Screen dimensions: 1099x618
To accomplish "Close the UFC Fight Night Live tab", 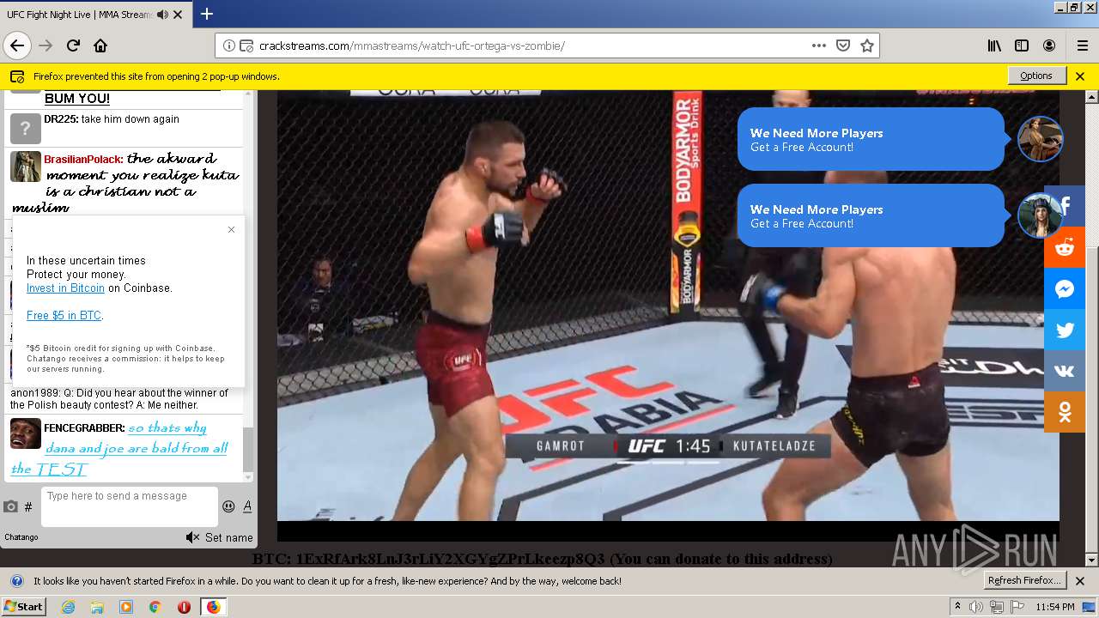I will click(x=178, y=15).
